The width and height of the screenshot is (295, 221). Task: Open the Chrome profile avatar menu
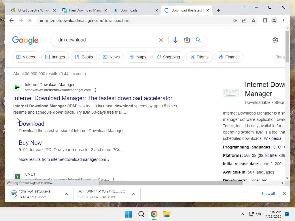tap(274, 20)
